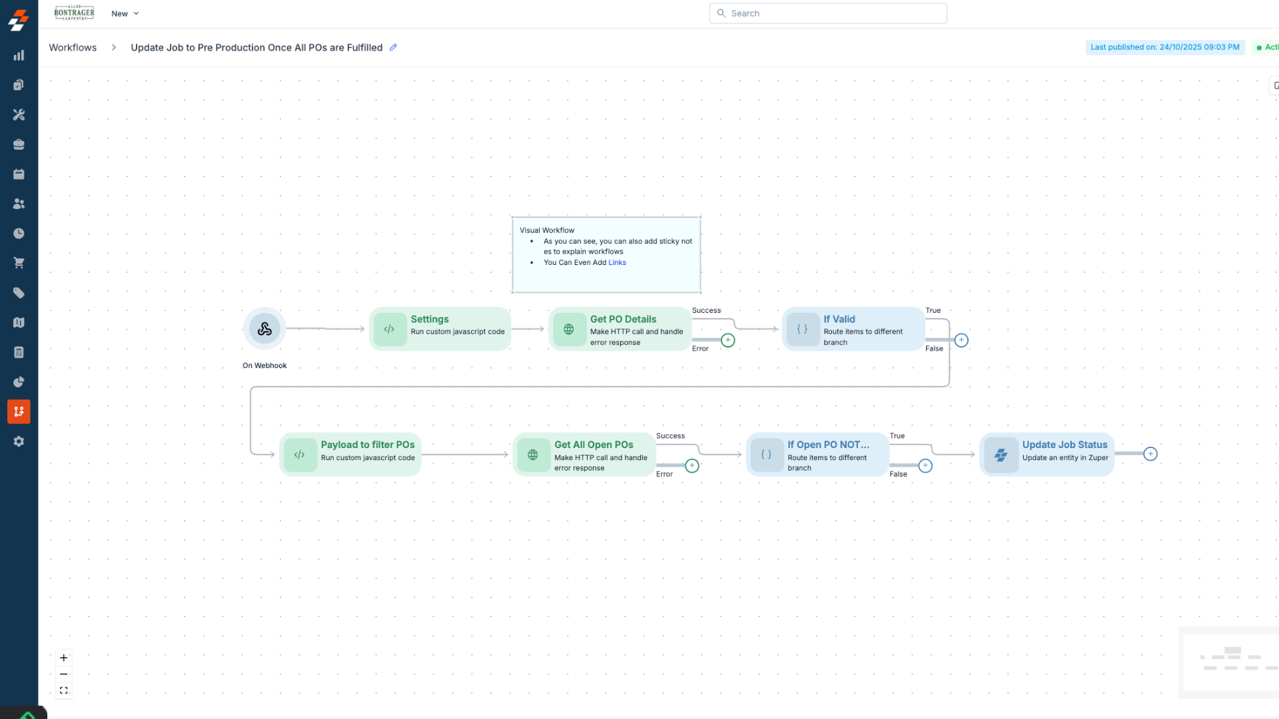Viewport: 1279px width, 719px height.
Task: Click the Workflows breadcrumb label
Action: (x=73, y=47)
